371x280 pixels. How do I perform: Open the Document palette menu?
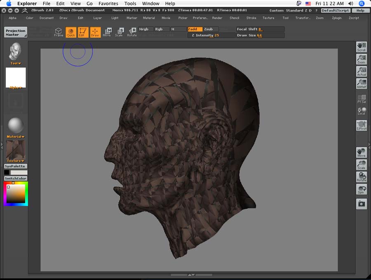(47, 18)
